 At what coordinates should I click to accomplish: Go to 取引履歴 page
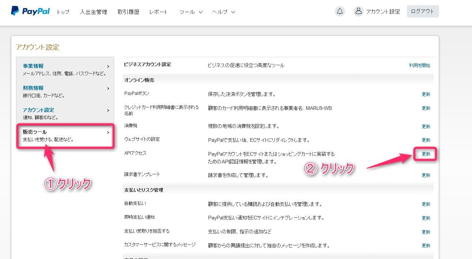point(128,12)
